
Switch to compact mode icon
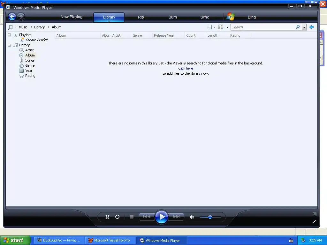(x=314, y=221)
